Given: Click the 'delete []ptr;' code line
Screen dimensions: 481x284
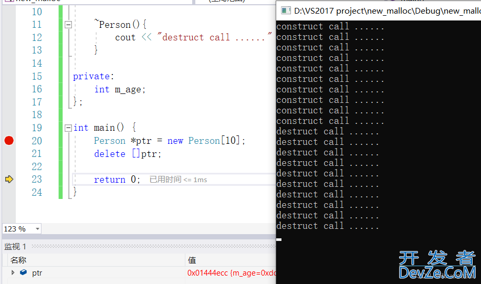Looking at the screenshot, I should (128, 154).
